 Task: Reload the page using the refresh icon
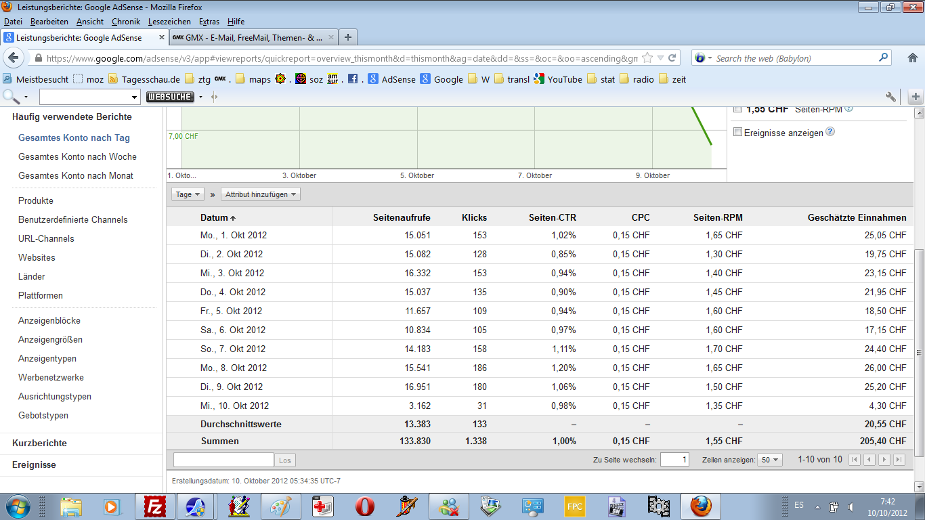pos(672,58)
